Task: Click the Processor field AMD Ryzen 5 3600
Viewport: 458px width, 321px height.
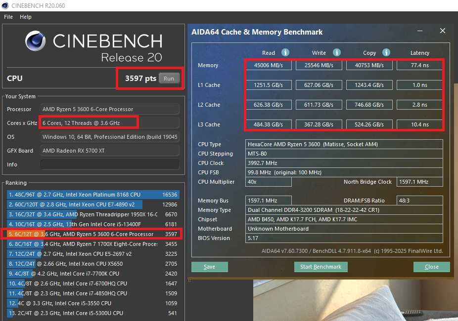Action: 109,109
